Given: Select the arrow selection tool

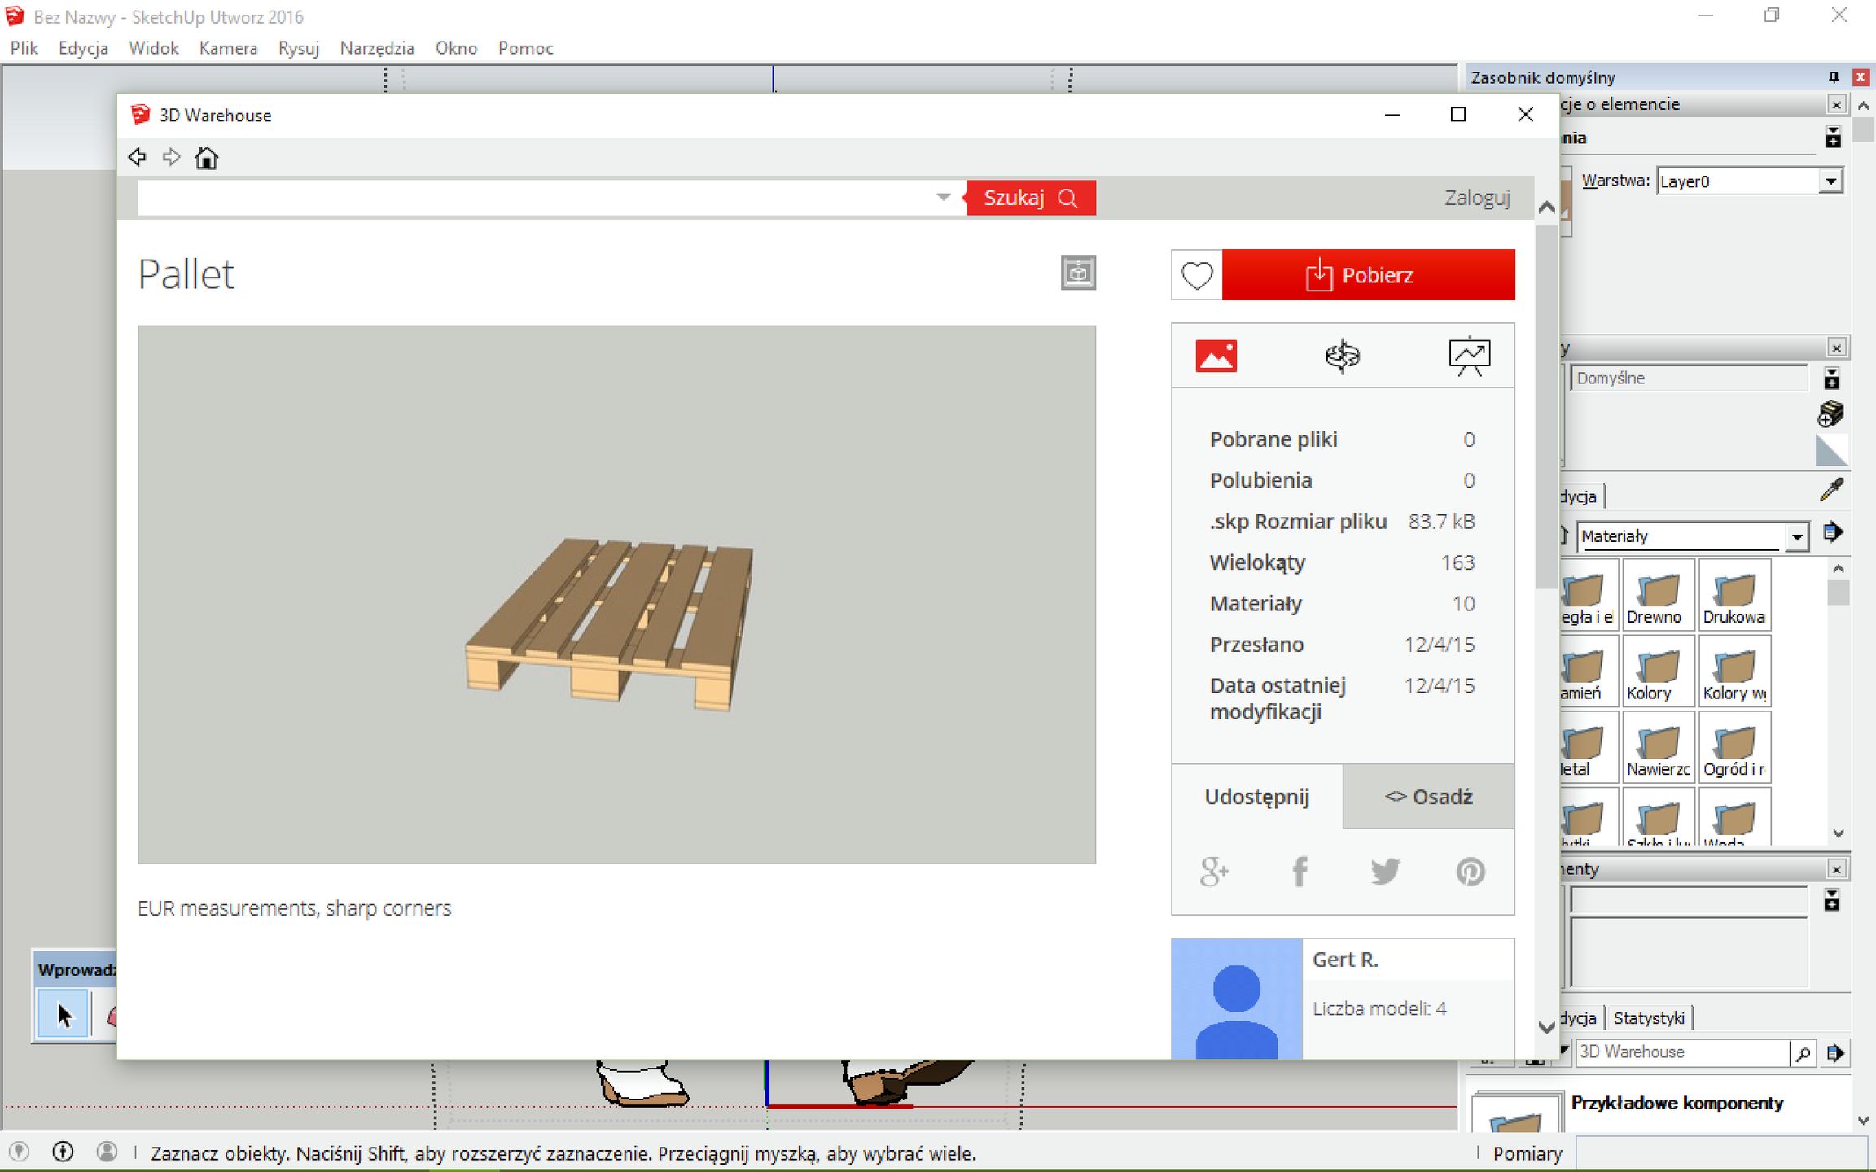Looking at the screenshot, I should coord(64,1015).
